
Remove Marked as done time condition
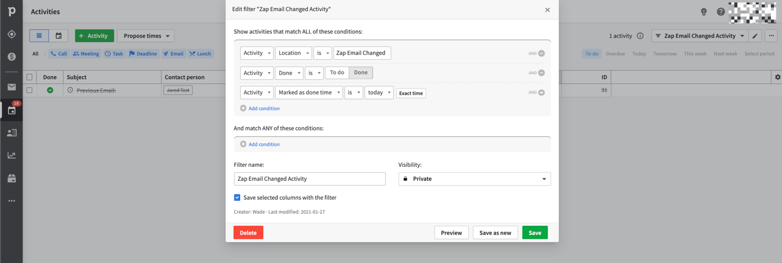(x=541, y=93)
